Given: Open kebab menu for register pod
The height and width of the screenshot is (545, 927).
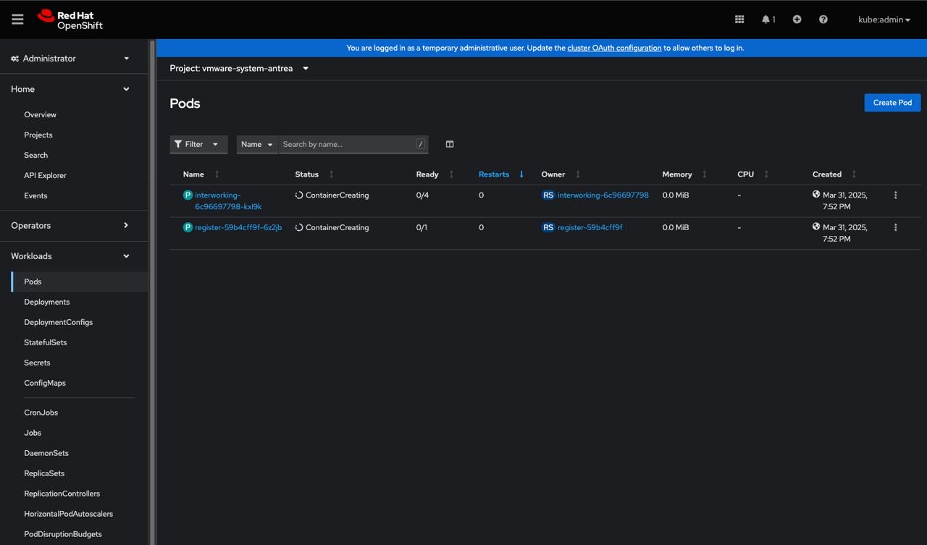Looking at the screenshot, I should 896,227.
